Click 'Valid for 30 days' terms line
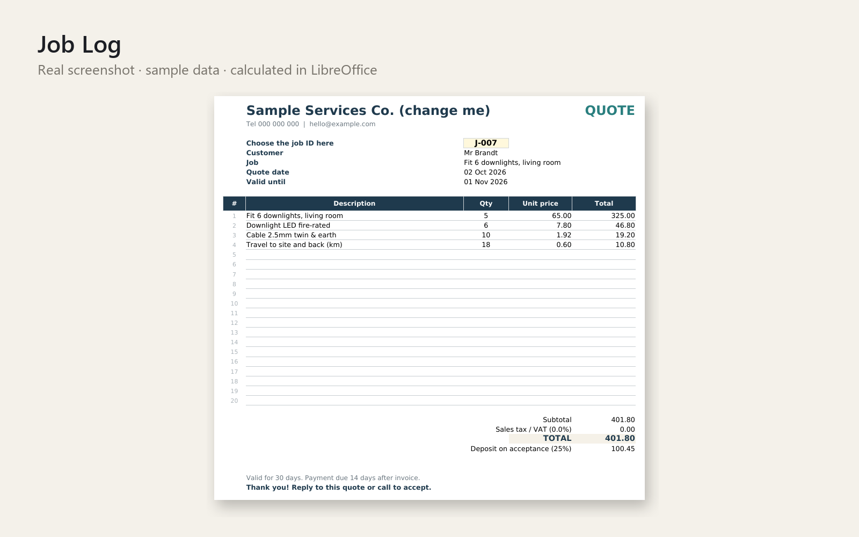This screenshot has height=537, width=859. tap(333, 478)
